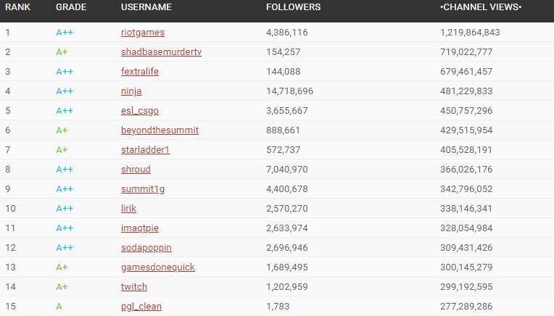This screenshot has width=554, height=316.
Task: Go to the twitch channel link
Action: (134, 287)
